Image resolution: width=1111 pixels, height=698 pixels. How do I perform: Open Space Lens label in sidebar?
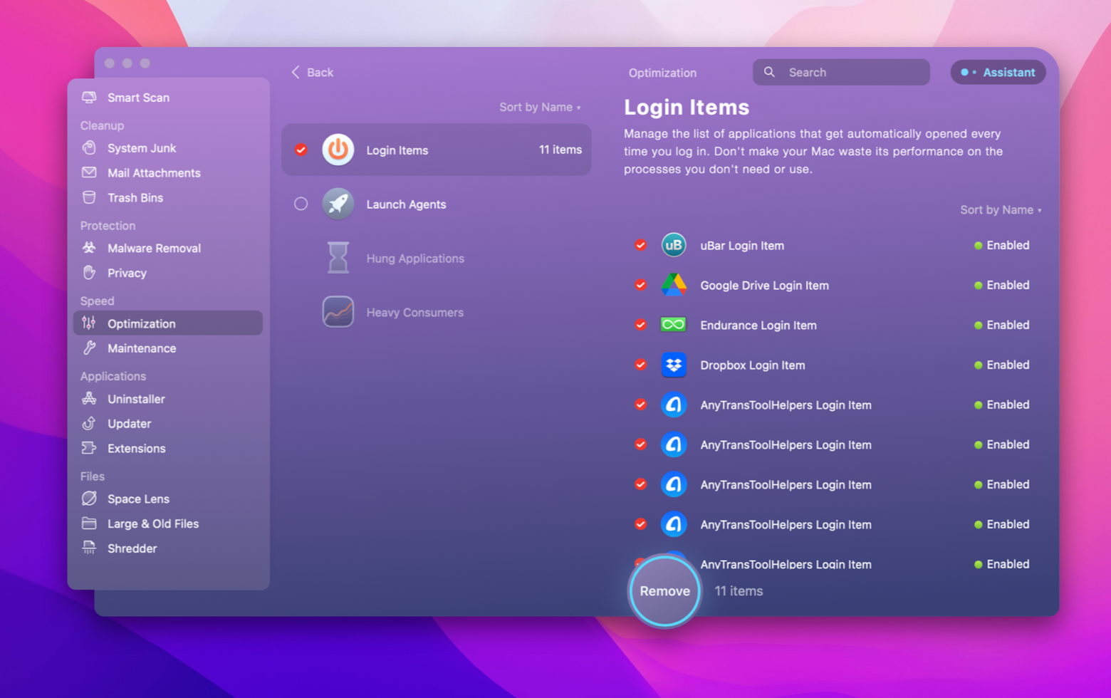pyautogui.click(x=138, y=499)
